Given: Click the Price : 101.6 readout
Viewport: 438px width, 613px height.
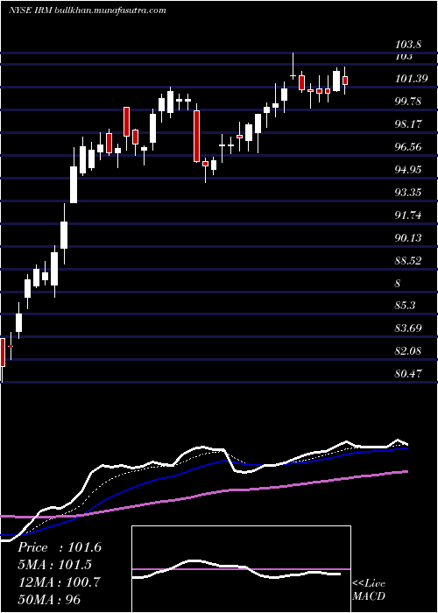Looking at the screenshot, I should point(60,547).
